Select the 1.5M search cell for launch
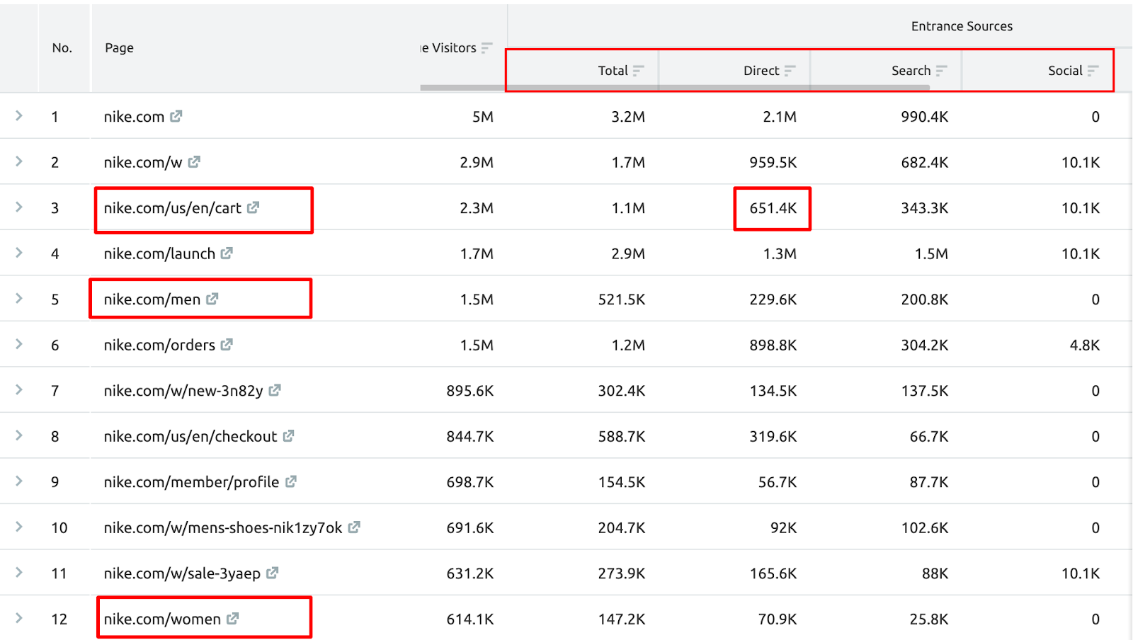The image size is (1133, 640). [931, 254]
